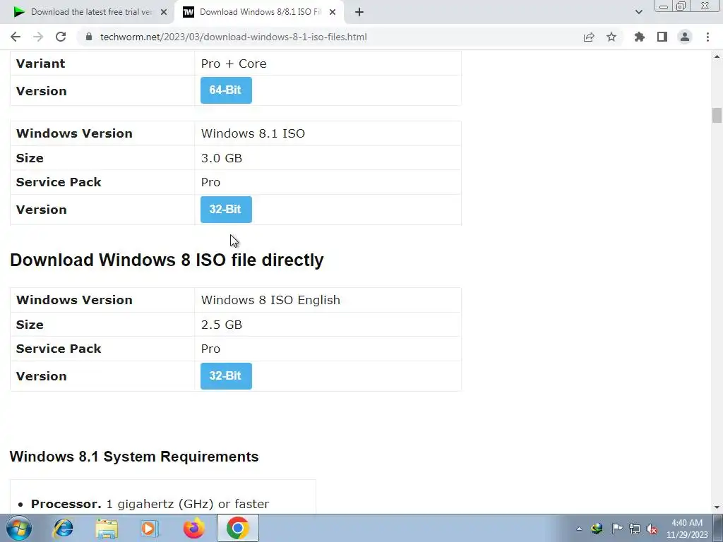The height and width of the screenshot is (542, 723).
Task: Open the Chrome extensions puzzle icon
Action: 640,37
